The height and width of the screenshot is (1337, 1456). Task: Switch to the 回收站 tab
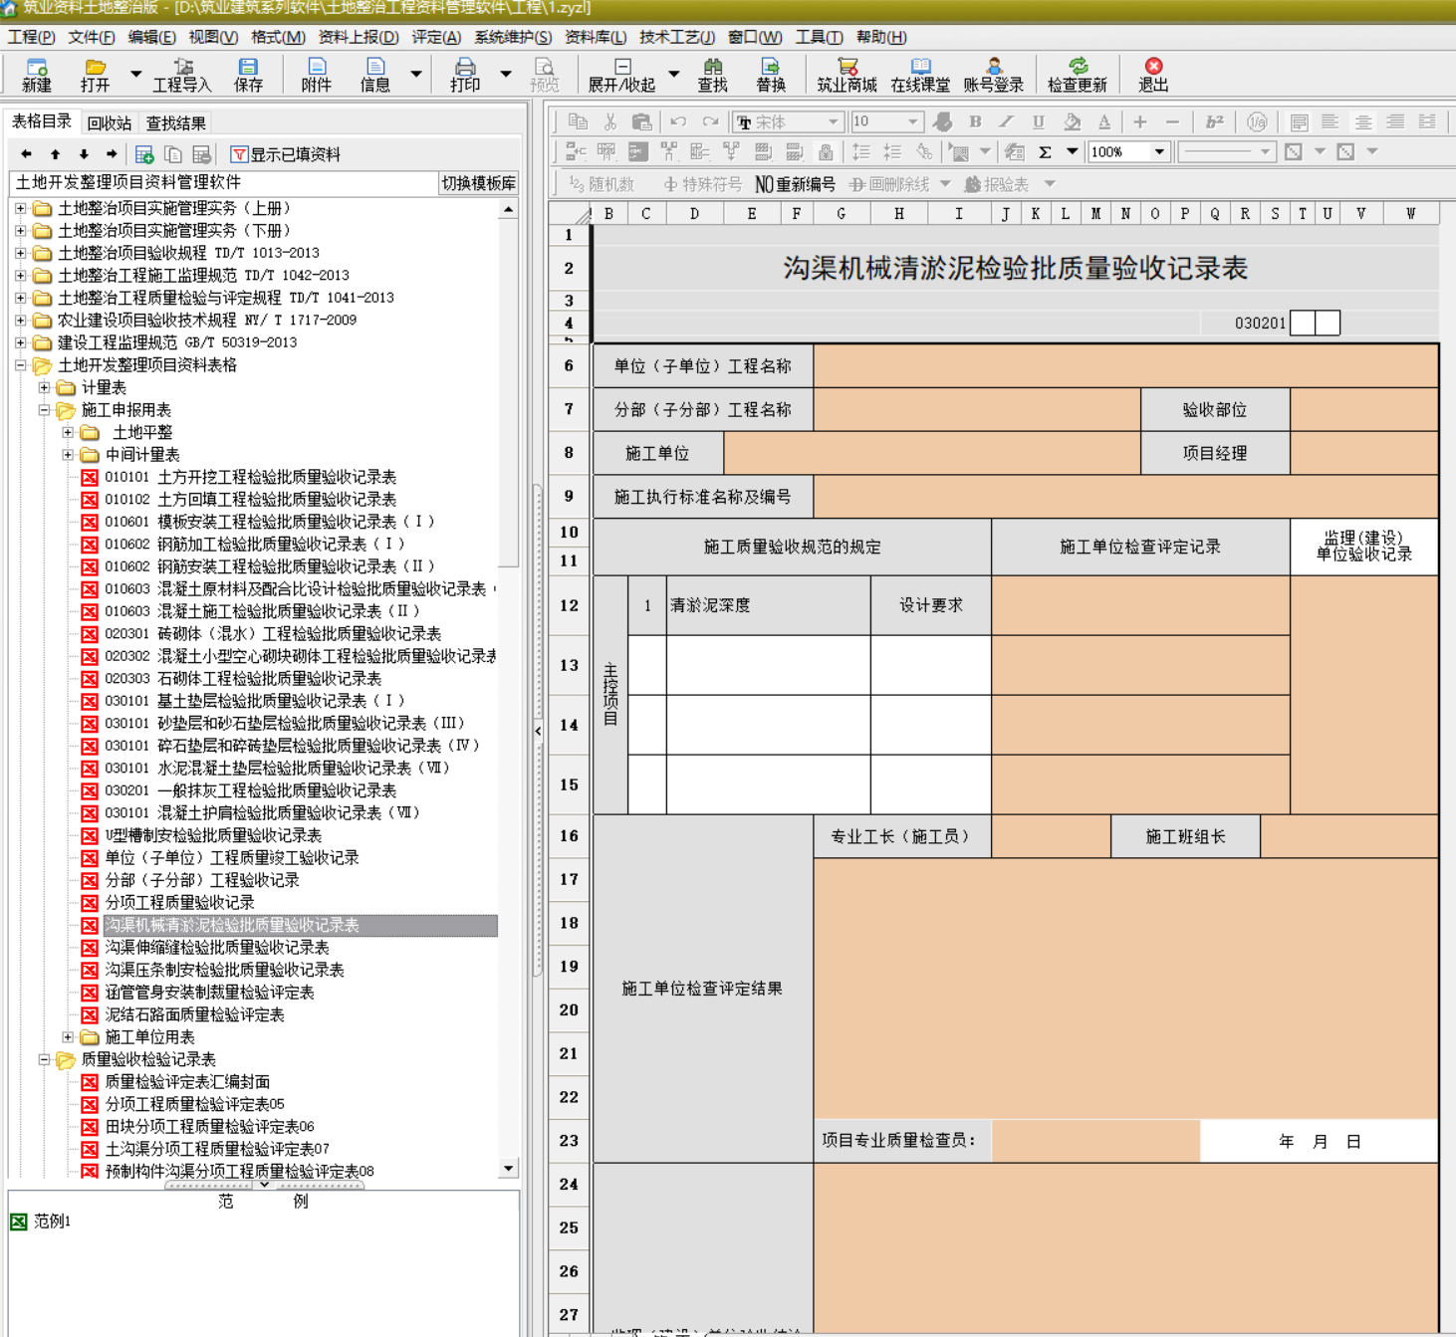click(109, 123)
